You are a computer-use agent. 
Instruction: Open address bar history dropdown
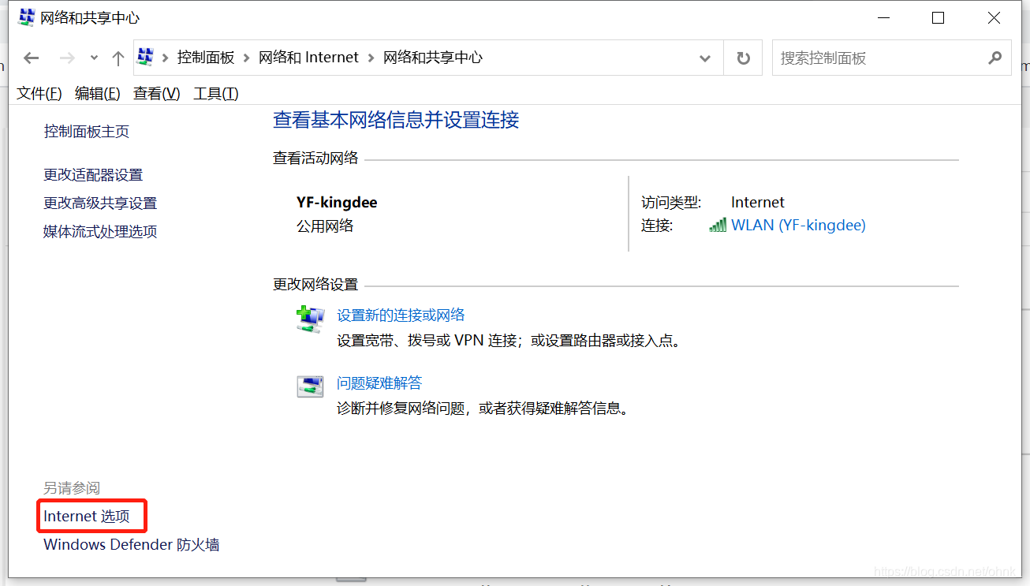(705, 58)
